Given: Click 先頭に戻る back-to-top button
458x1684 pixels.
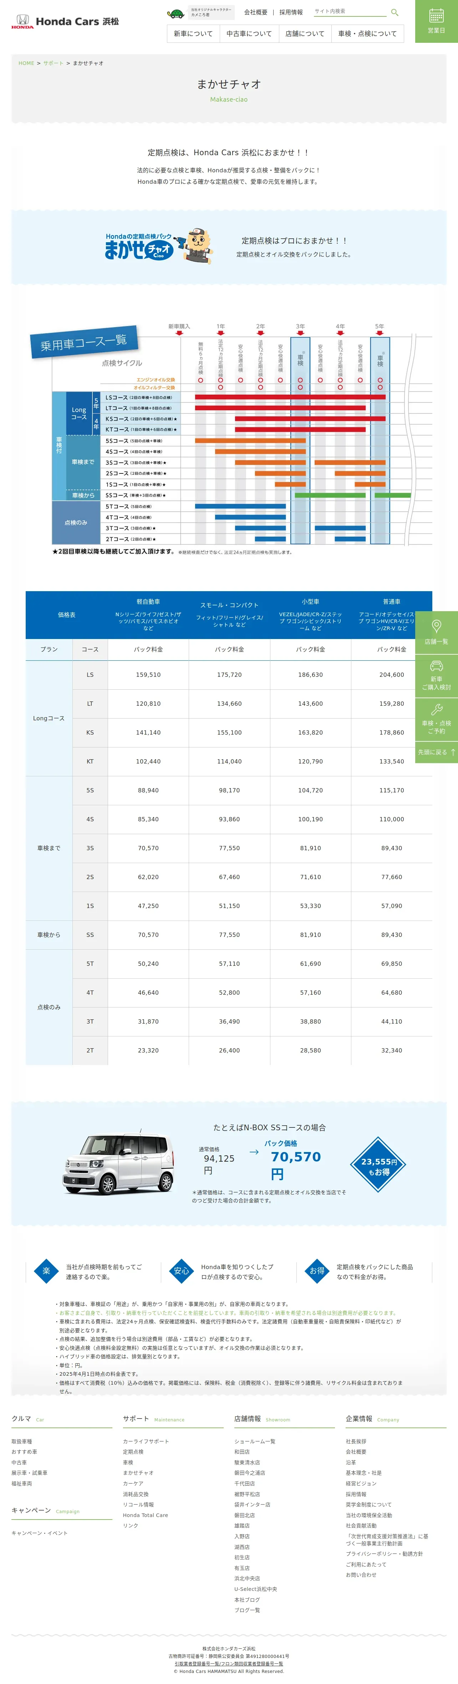Looking at the screenshot, I should point(437,752).
